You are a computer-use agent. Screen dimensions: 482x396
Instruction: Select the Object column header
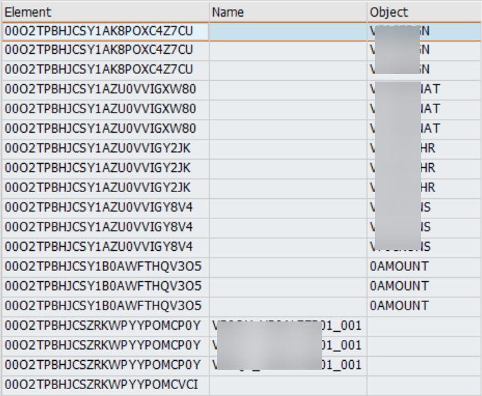(x=425, y=12)
